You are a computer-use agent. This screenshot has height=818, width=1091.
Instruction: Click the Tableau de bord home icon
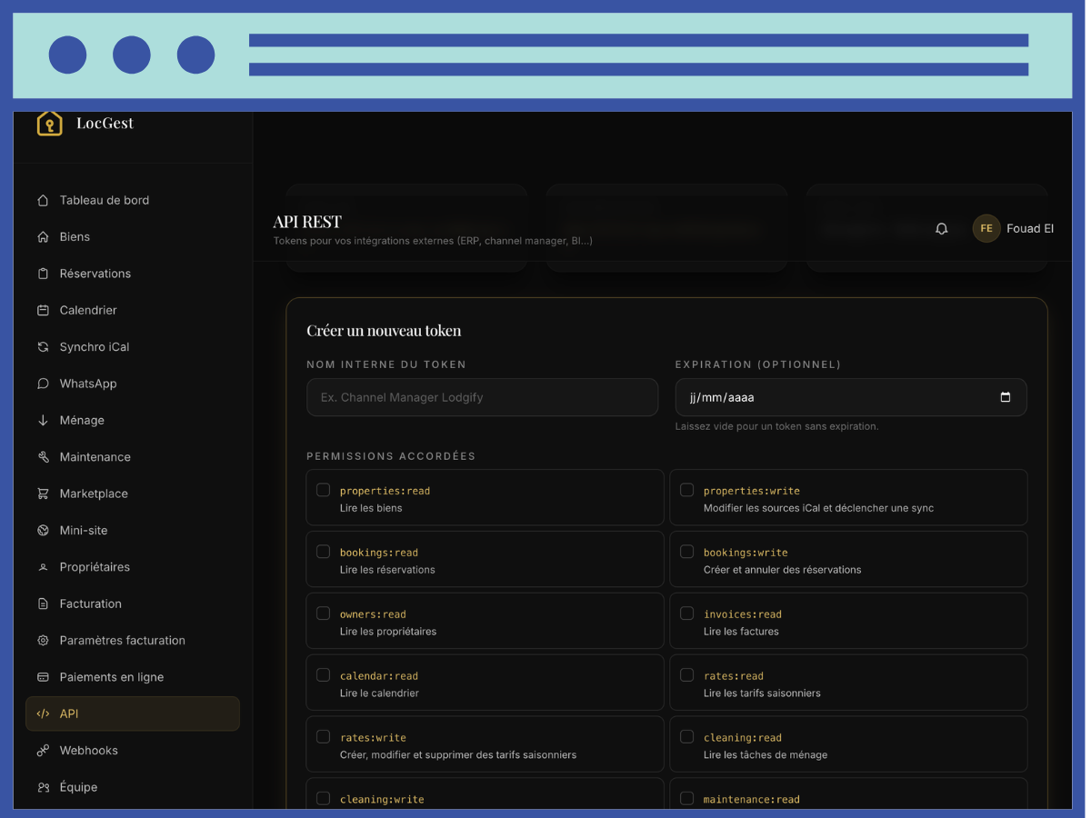(x=43, y=200)
